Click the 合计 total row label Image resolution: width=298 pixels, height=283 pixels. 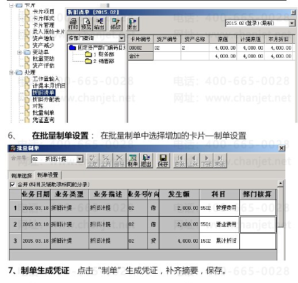140,56
